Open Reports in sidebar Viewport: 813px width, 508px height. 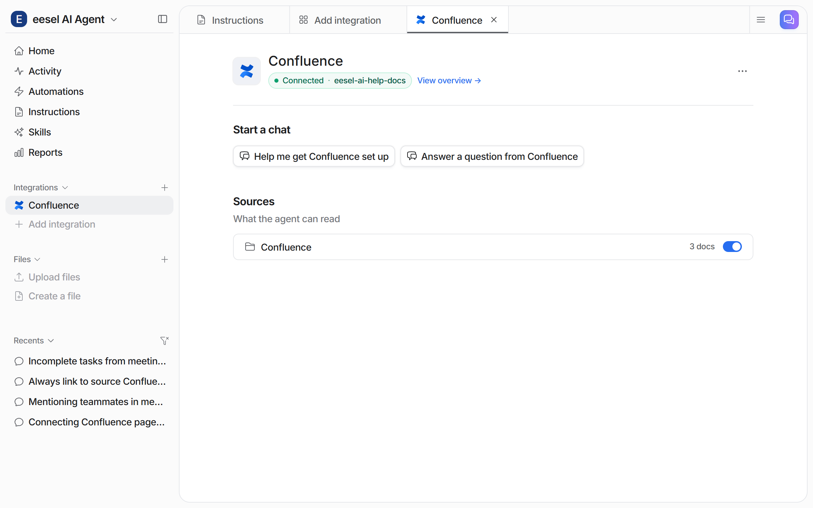coord(89,152)
